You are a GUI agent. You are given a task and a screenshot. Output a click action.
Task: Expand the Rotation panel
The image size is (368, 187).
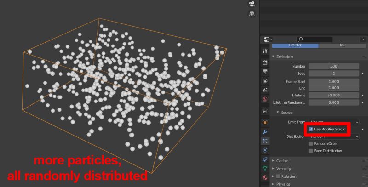273,176
